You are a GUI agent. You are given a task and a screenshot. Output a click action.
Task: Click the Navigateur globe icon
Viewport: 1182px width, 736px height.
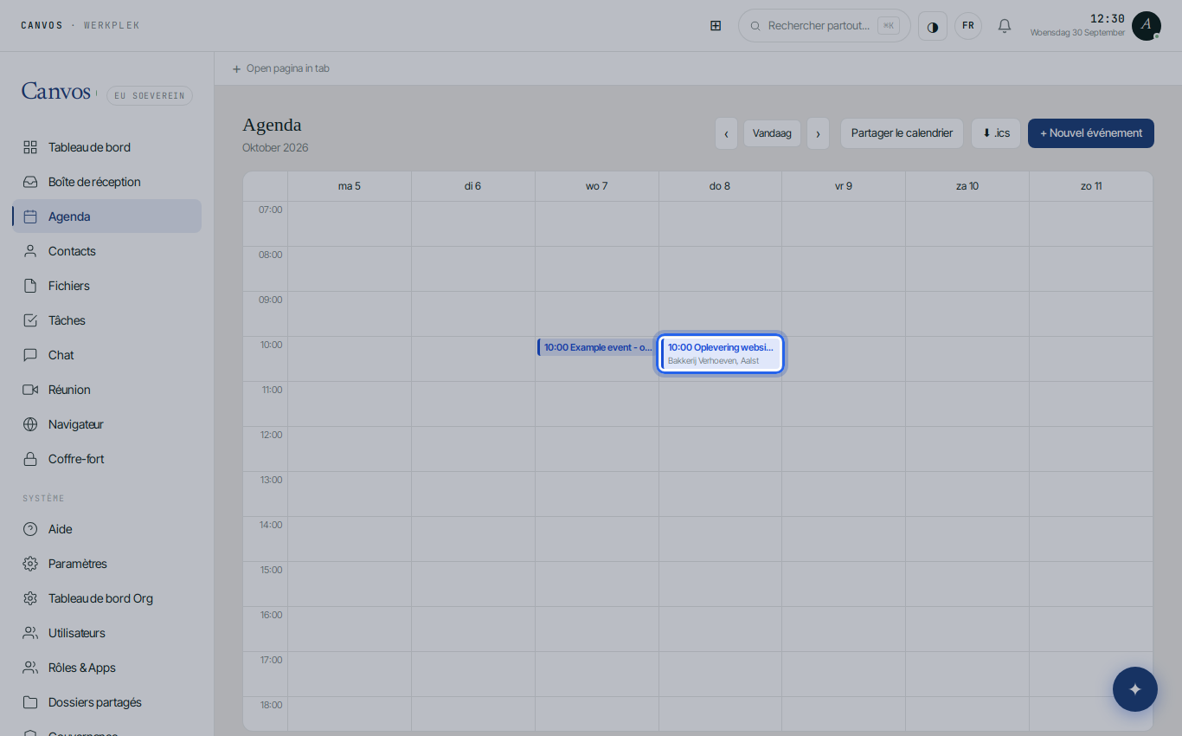point(30,424)
